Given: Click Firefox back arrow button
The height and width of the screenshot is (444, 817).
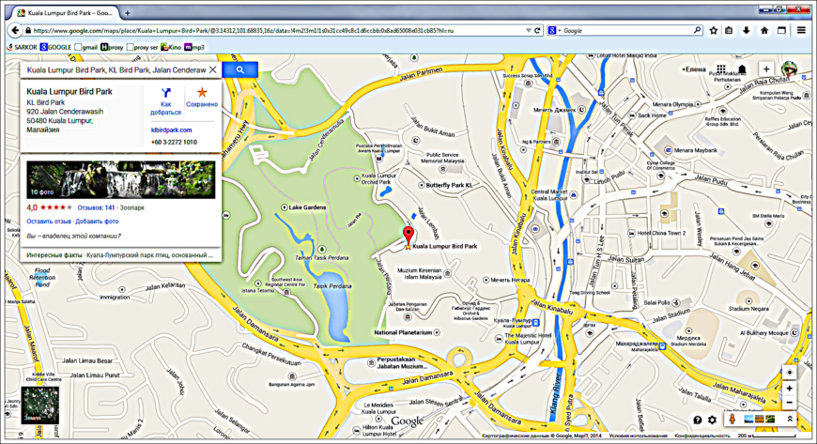Looking at the screenshot, I should coord(15,31).
